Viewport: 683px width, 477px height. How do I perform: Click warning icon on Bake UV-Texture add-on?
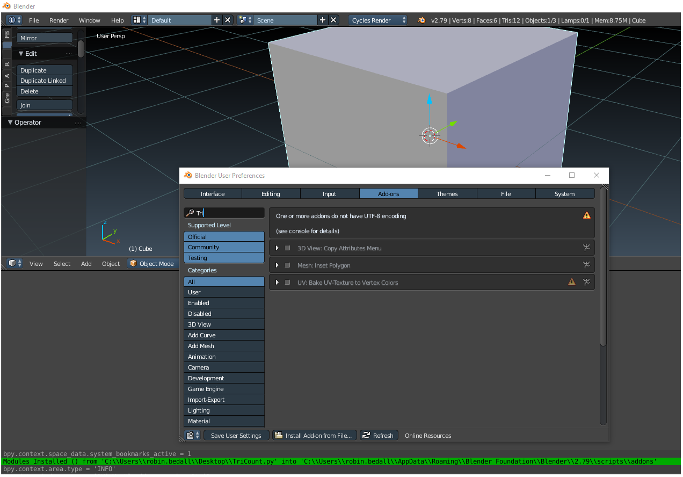pyautogui.click(x=572, y=281)
